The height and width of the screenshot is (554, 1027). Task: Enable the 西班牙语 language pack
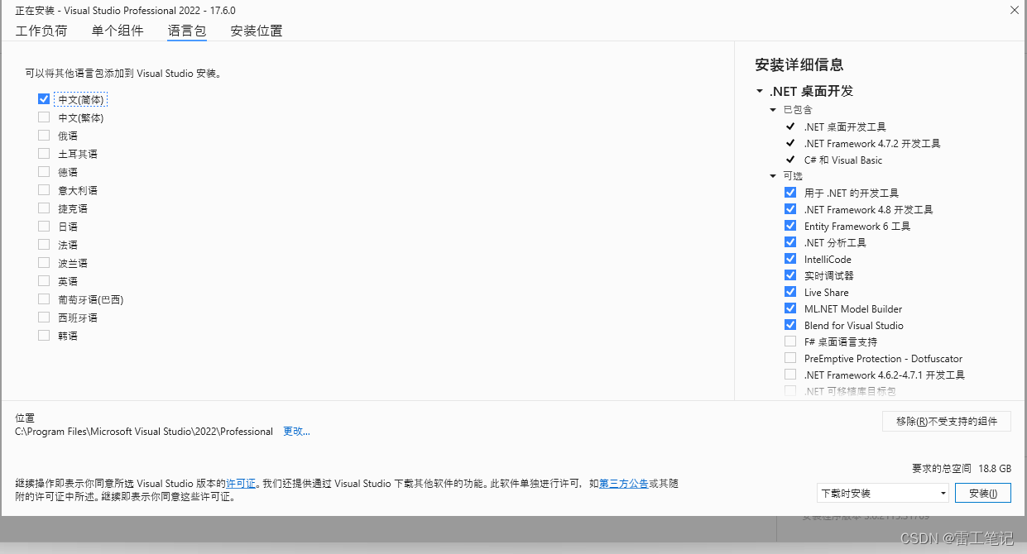(44, 318)
